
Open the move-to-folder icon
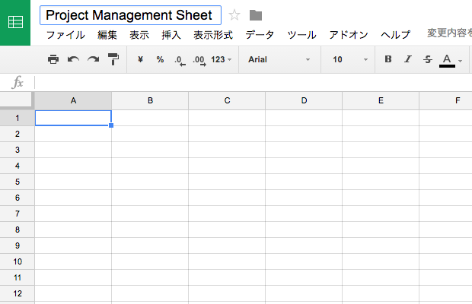[x=256, y=15]
